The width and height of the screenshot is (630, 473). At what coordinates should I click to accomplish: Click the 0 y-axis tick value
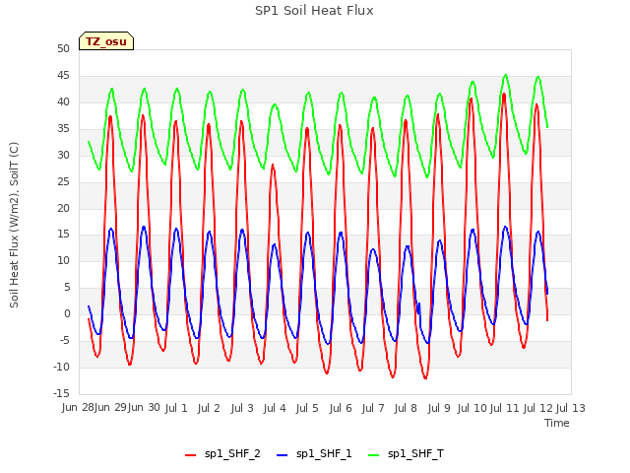coord(67,313)
